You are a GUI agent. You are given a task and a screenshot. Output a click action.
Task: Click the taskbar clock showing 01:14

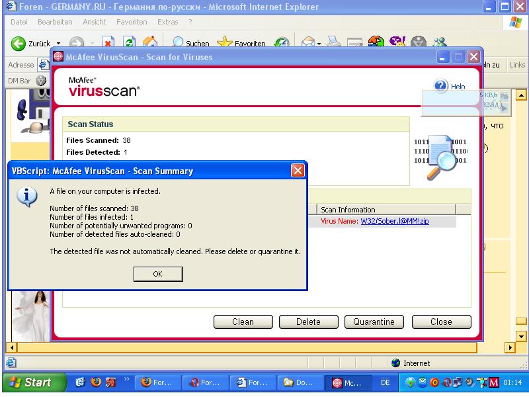click(x=512, y=382)
